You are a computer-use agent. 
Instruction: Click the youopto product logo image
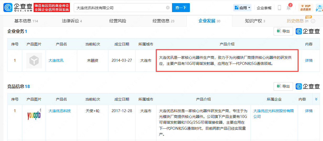click(x=34, y=115)
